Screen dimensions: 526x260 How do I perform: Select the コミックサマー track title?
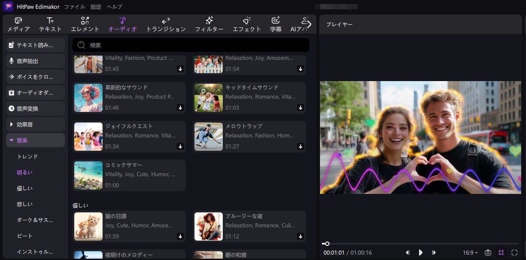point(124,165)
